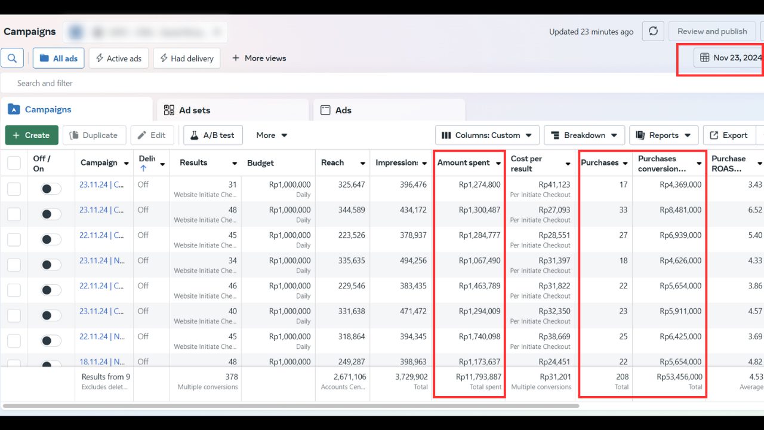
Task: Open the first 23.11.24 campaign link
Action: click(x=101, y=185)
